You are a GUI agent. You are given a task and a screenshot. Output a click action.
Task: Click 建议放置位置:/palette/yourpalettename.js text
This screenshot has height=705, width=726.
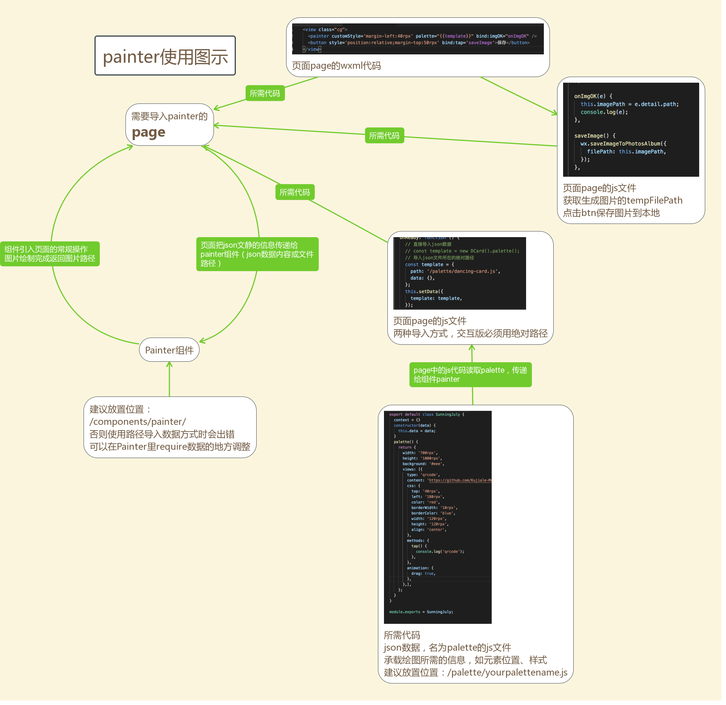475,673
